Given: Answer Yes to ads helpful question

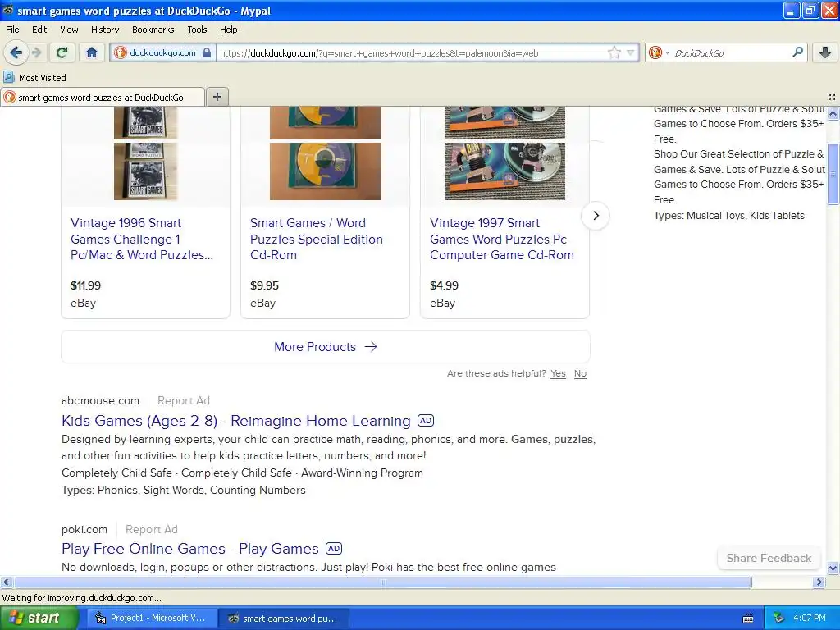Looking at the screenshot, I should [x=558, y=373].
